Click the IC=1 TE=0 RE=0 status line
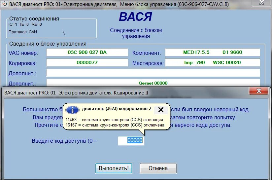This screenshot has height=180, width=272. point(25,24)
